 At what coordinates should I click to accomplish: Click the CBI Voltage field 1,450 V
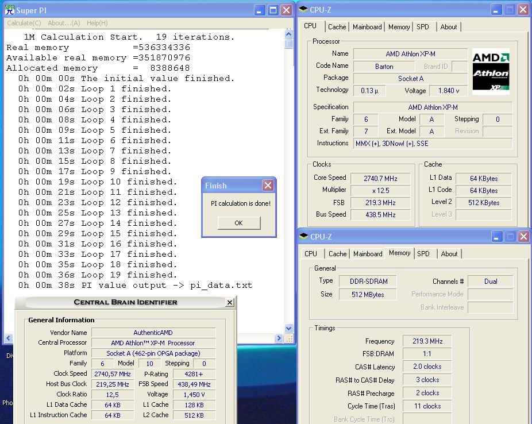pos(194,395)
